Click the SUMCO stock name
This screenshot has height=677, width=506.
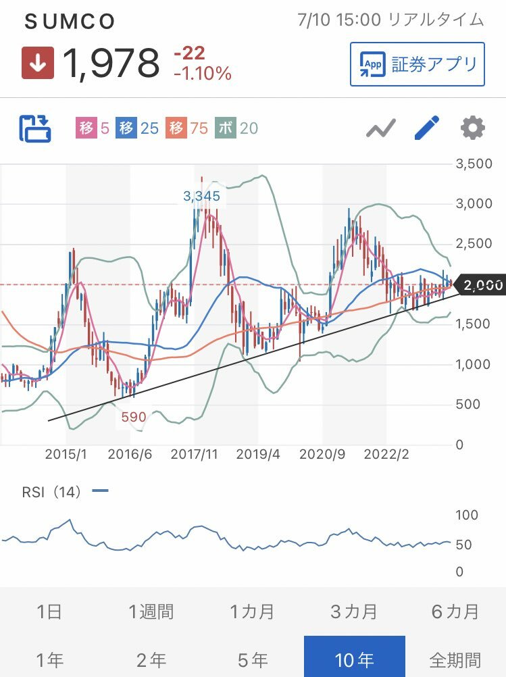(70, 21)
